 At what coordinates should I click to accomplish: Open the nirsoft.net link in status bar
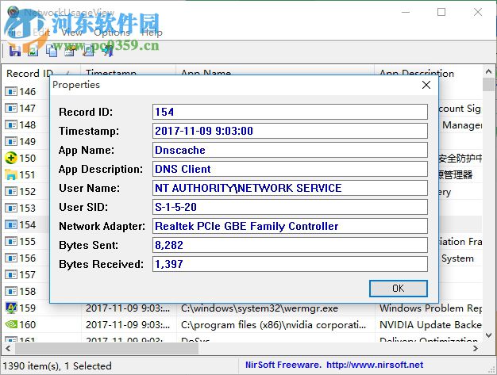[375, 365]
